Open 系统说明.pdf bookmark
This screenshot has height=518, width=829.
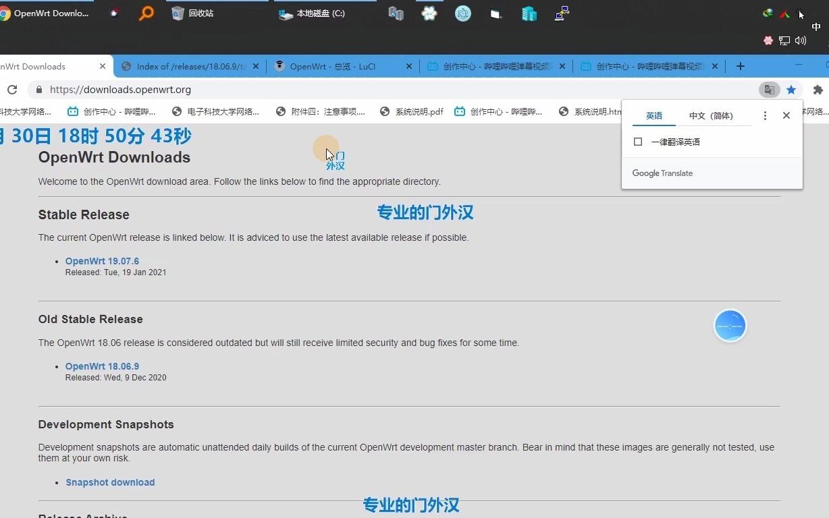[412, 111]
